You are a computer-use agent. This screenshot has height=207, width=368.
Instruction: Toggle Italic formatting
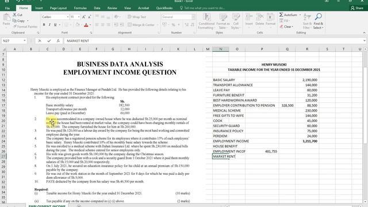49,25
